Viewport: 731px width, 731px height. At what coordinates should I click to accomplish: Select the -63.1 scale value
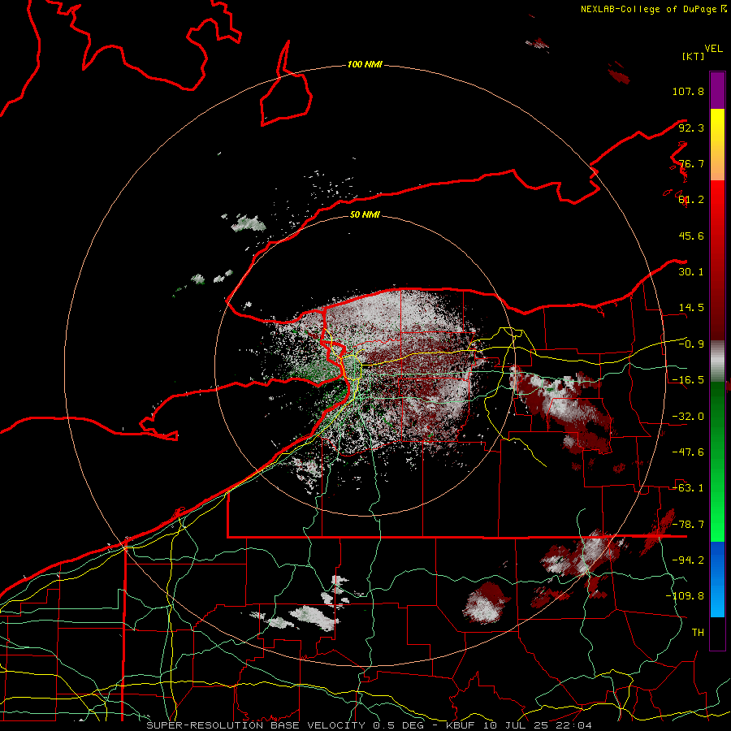click(x=688, y=488)
